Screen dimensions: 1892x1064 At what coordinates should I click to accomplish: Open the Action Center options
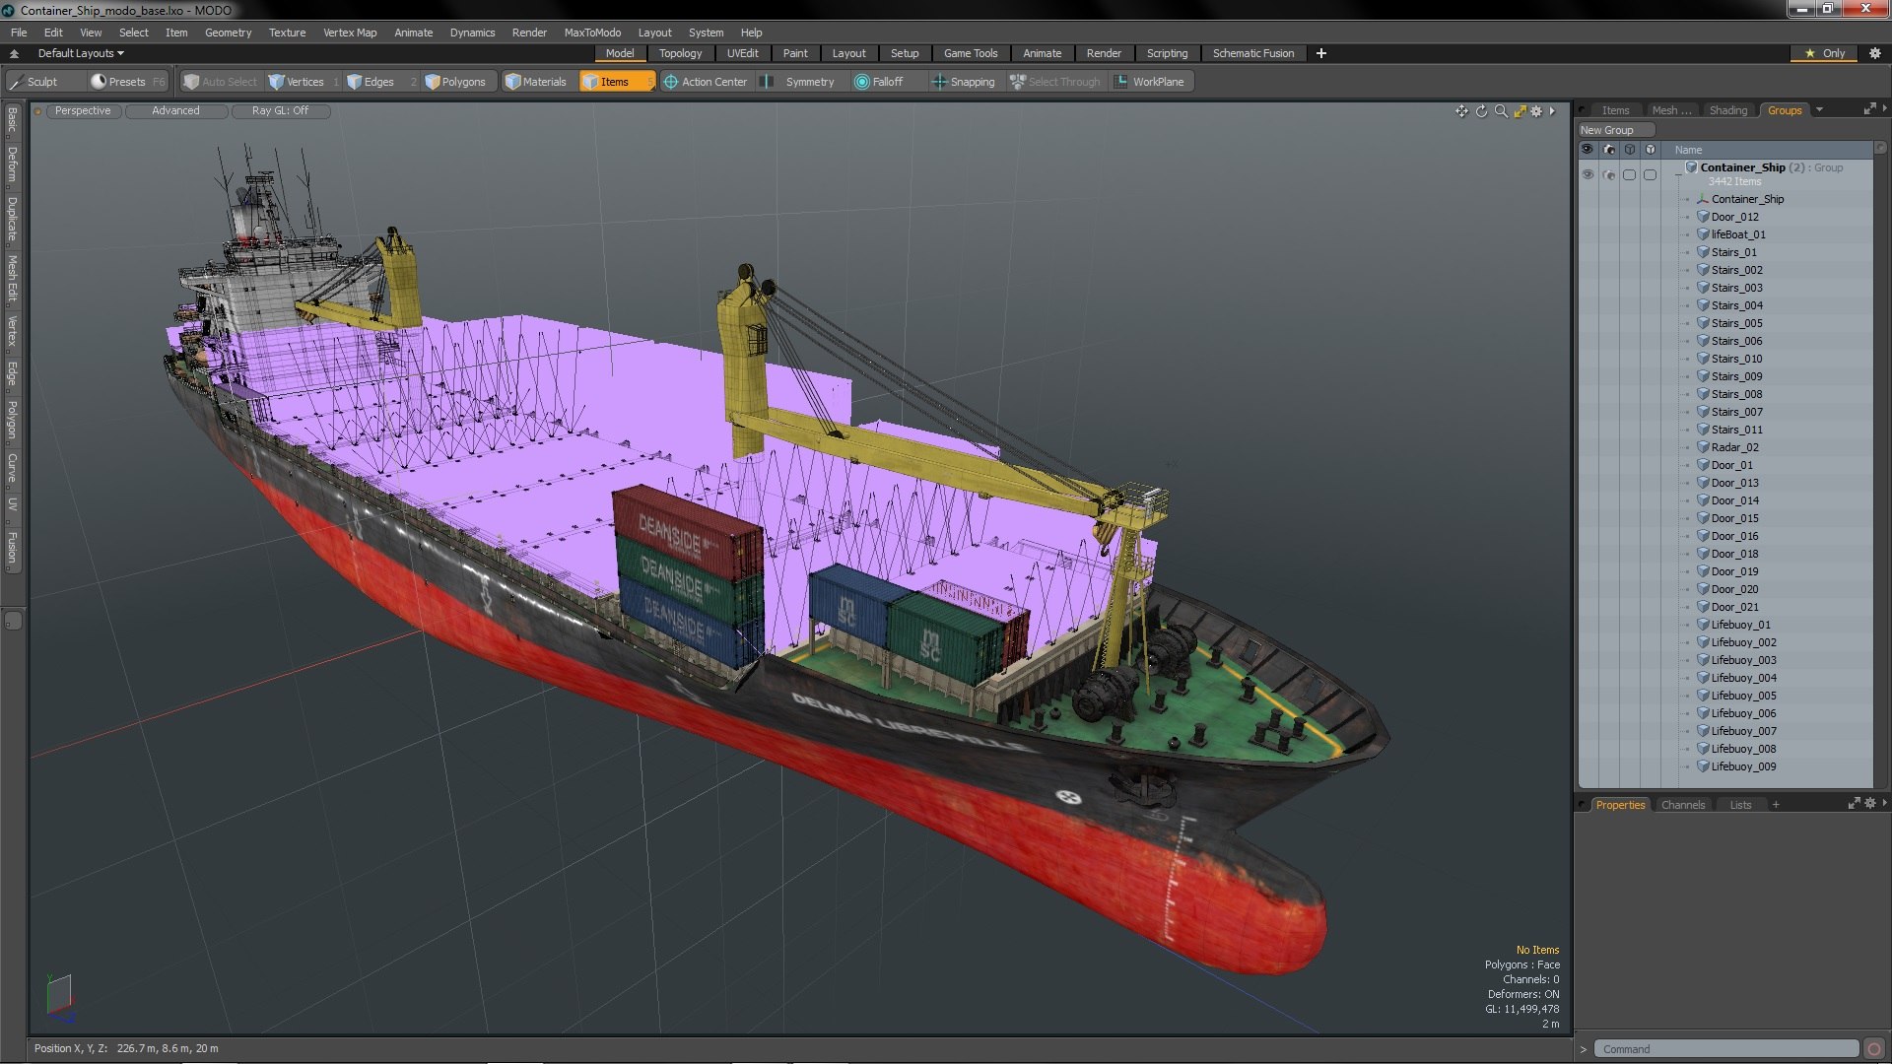706,82
